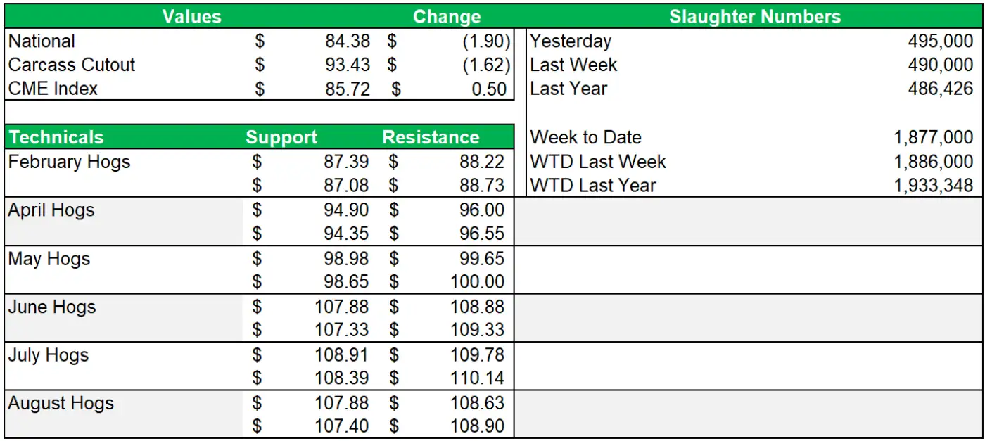
Task: Select July Hogs resistance value 110.14
Action: 477,378
